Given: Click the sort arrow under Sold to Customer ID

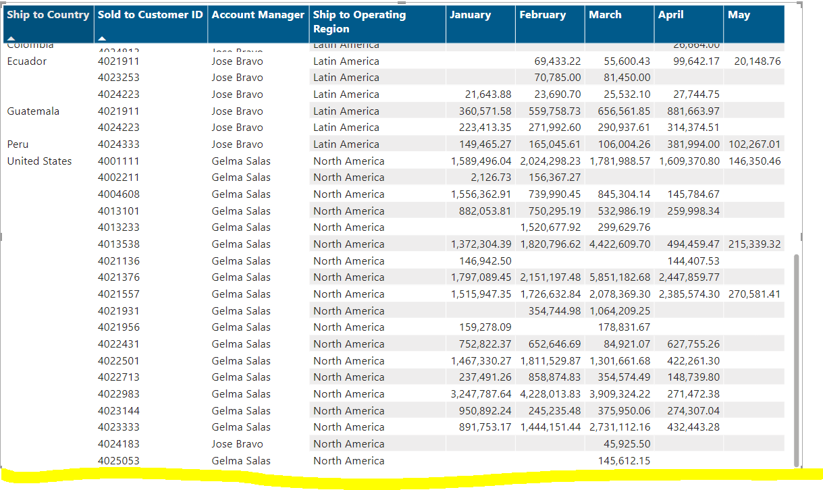Looking at the screenshot, I should pyautogui.click(x=102, y=38).
